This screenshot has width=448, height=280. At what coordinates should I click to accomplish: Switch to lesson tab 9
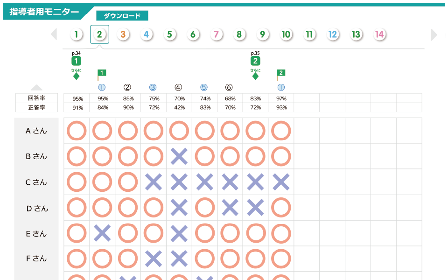(263, 34)
